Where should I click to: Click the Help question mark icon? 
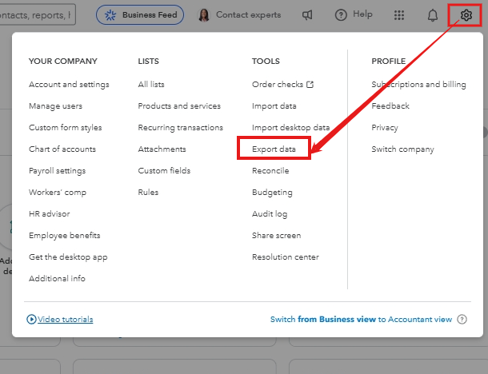[341, 14]
